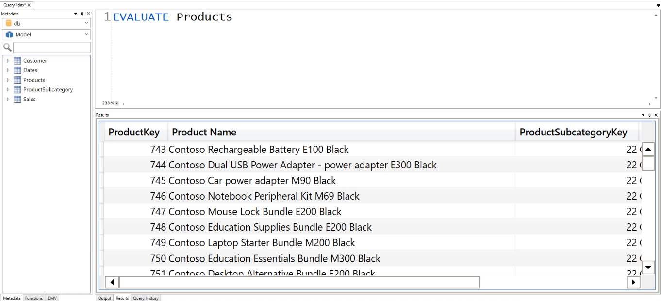Select 'Contoso Dual USB Power Adapter' row
The image size is (661, 301).
click(x=373, y=165)
